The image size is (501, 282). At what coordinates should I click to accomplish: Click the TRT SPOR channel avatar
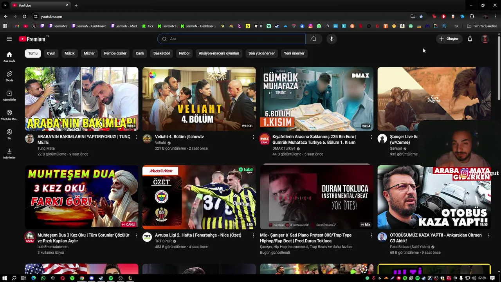147,237
